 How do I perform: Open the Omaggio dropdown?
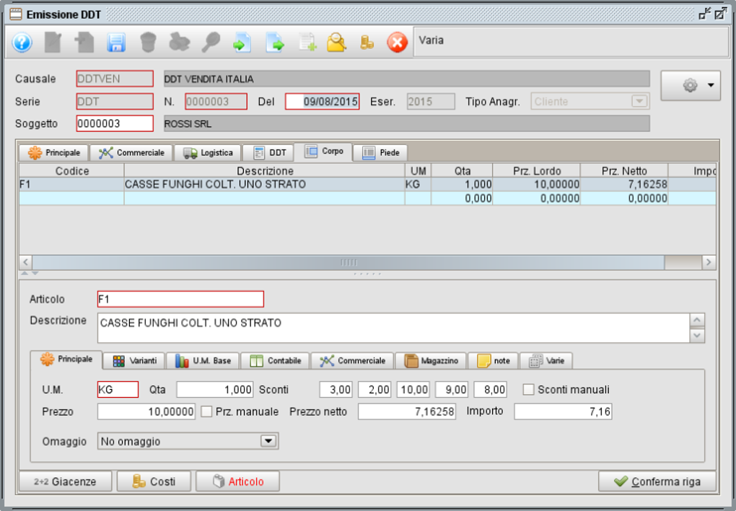point(268,441)
